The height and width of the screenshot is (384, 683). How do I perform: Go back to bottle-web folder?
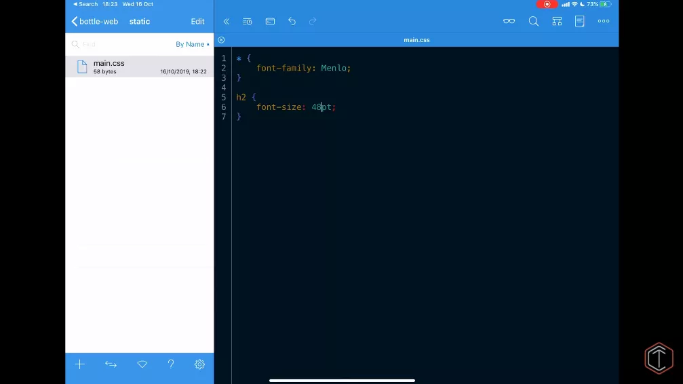point(95,21)
